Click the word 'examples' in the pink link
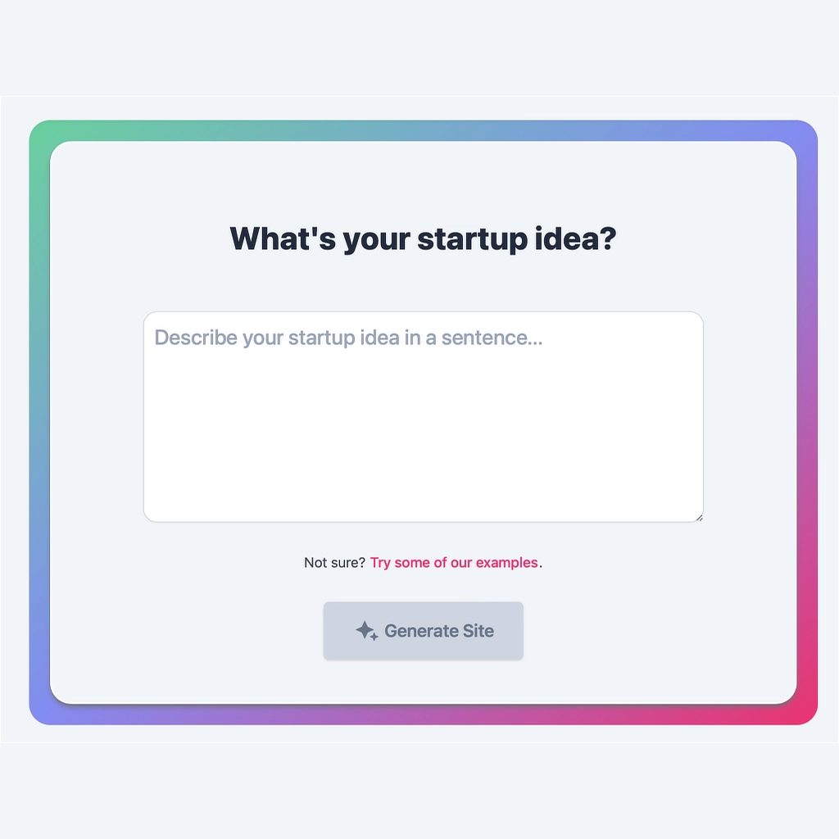This screenshot has width=839, height=839. [x=507, y=563]
